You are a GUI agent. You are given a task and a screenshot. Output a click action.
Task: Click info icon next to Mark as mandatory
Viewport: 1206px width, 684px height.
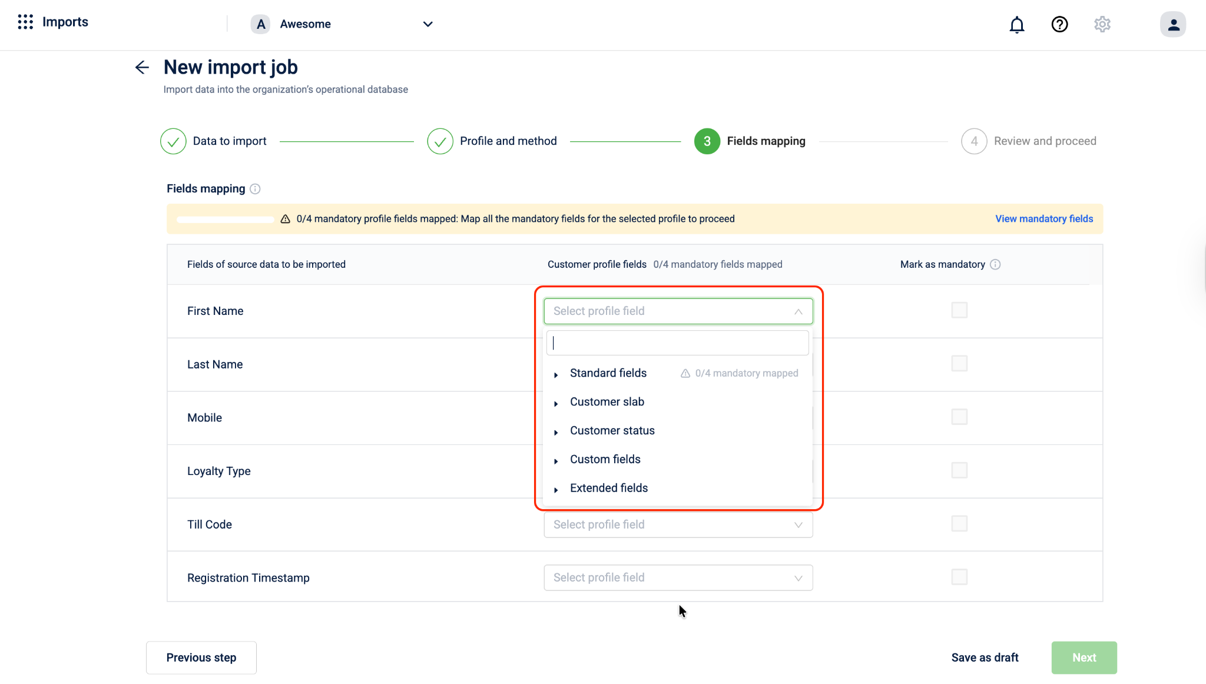[995, 265]
